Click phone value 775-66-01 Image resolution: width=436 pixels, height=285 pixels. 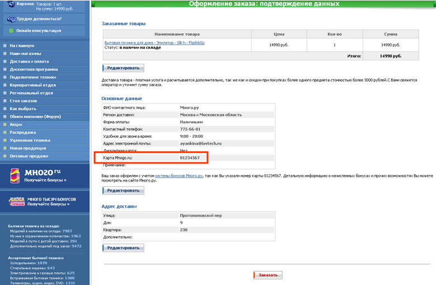[190, 129]
